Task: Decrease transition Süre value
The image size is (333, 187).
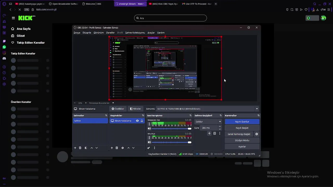Action: 220,129
